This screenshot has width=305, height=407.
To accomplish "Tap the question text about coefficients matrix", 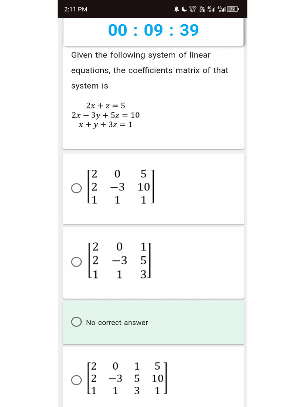I will [x=149, y=70].
